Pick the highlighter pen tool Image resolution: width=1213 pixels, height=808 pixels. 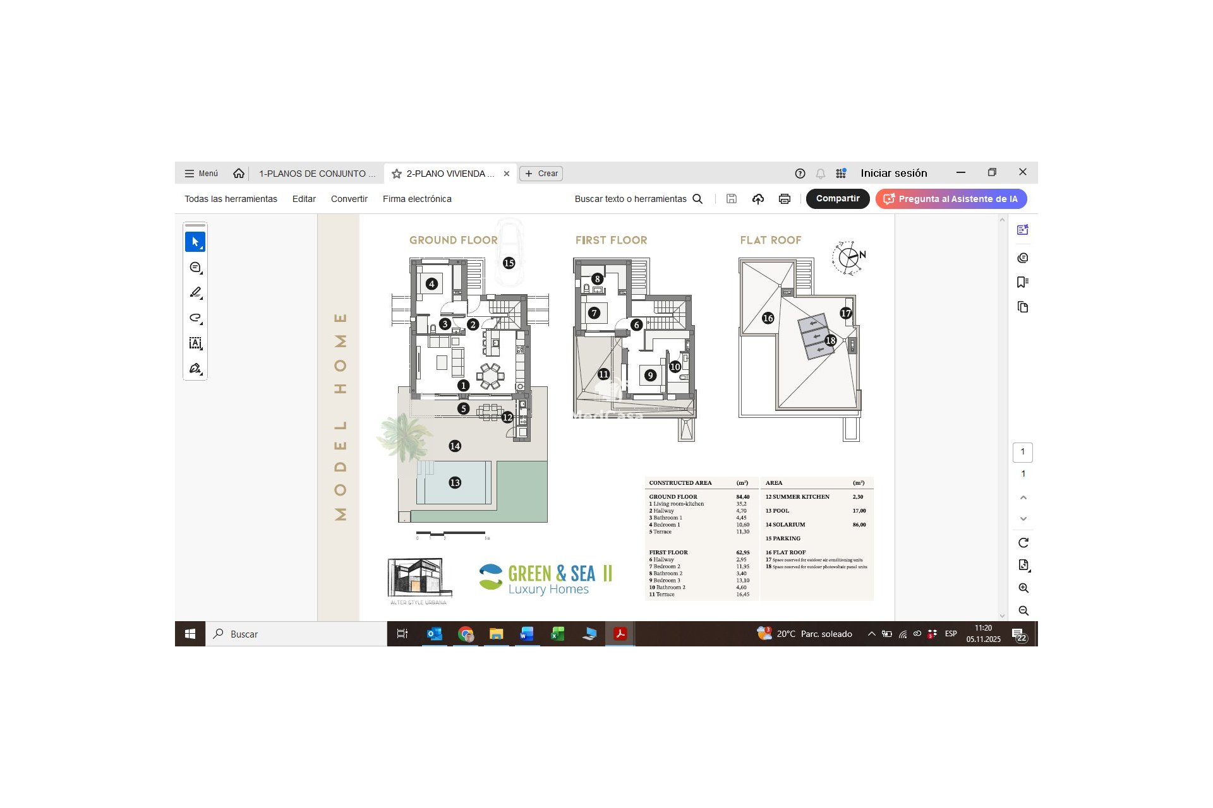pyautogui.click(x=195, y=292)
